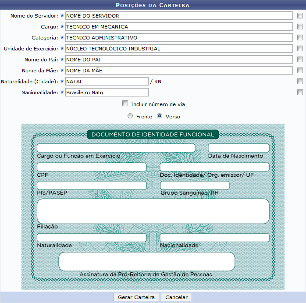Tick the Nacionalidade row checkbox
The height and width of the screenshot is (303, 306).
300,92
